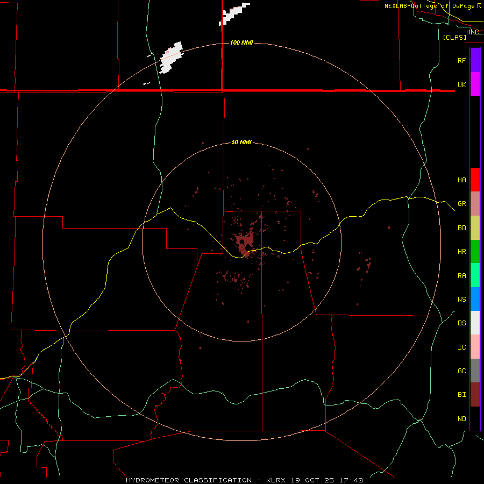Click the yellow BD legend swatch
This screenshot has height=484, width=484.
(x=475, y=227)
